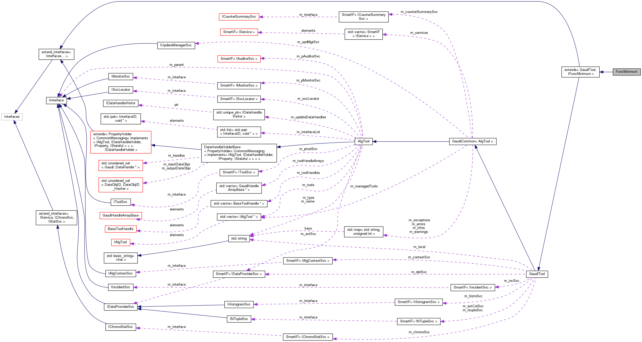This screenshot has height=342, width=642.
Task: Open the Interfaces box
Action: click(12, 117)
